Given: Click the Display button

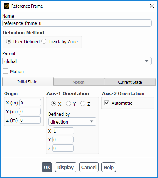Looking at the screenshot, I should click(66, 167).
